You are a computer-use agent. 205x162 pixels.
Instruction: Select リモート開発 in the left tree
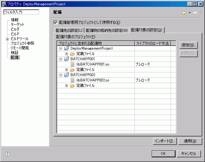20,48
